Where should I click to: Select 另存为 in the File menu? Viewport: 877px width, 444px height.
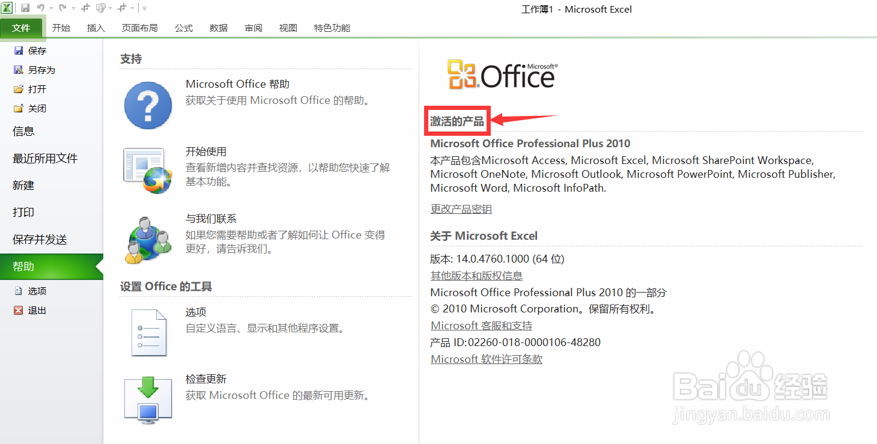[41, 70]
